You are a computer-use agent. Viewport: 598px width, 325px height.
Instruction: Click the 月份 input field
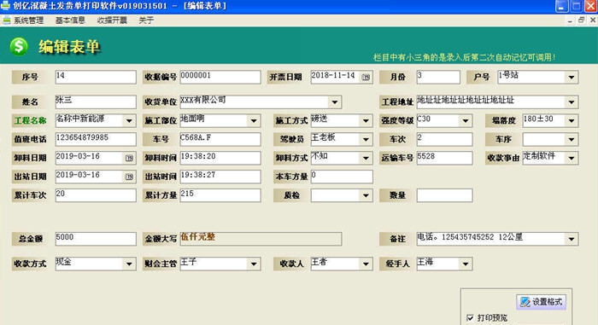tap(438, 77)
